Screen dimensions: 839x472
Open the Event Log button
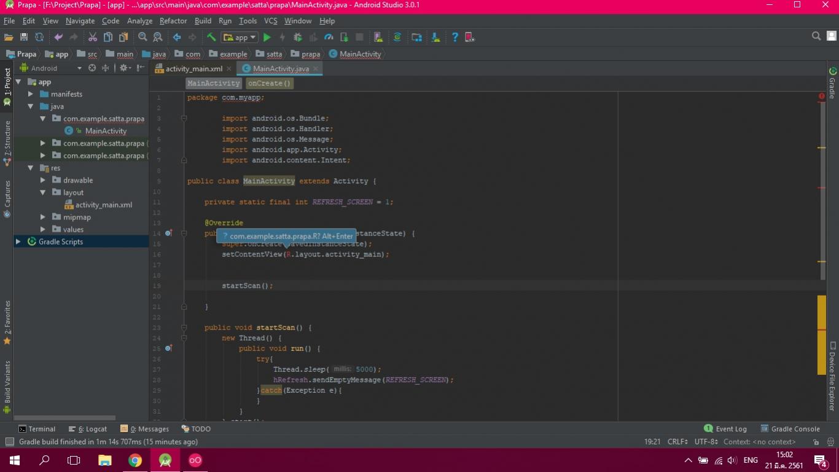pos(725,429)
